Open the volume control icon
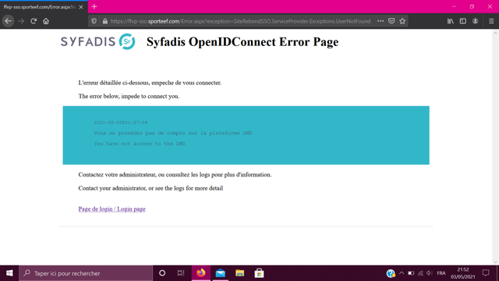 (x=430, y=273)
